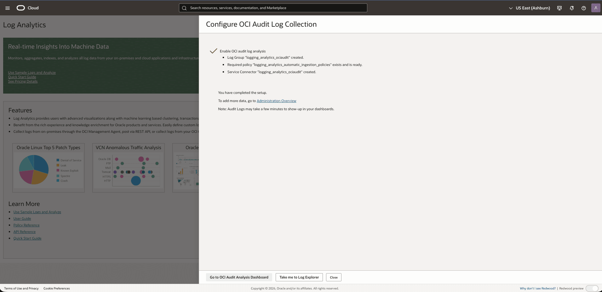Open the See Pricing Details link
This screenshot has width=602, height=292.
[x=23, y=81]
